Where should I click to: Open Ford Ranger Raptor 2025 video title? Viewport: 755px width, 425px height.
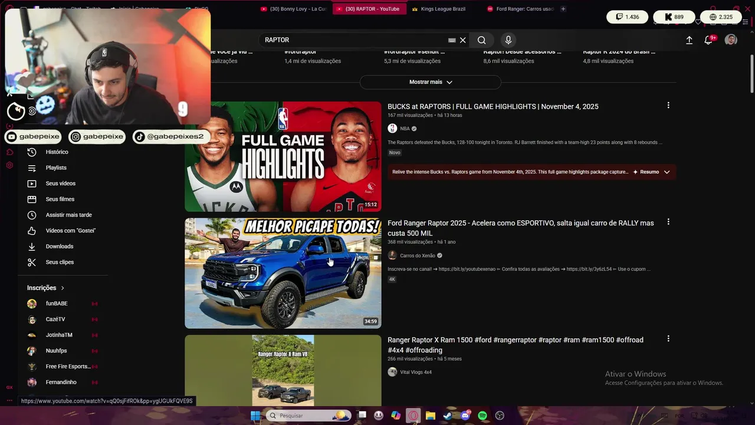pyautogui.click(x=521, y=228)
